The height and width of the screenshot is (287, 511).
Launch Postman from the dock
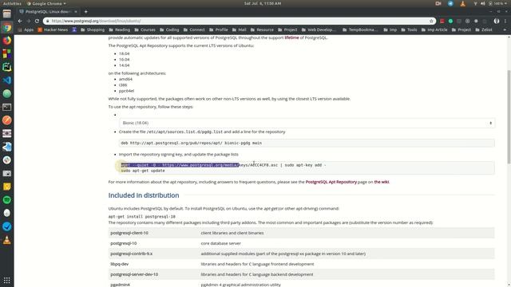pyautogui.click(x=7, y=120)
